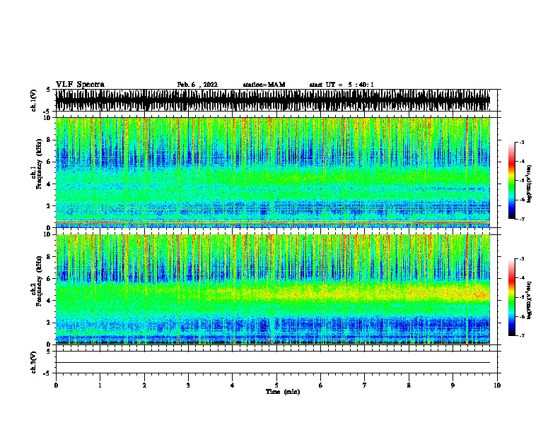
Task: Click the log(PSD) label beside ch.1 color bar
Action: (x=530, y=184)
